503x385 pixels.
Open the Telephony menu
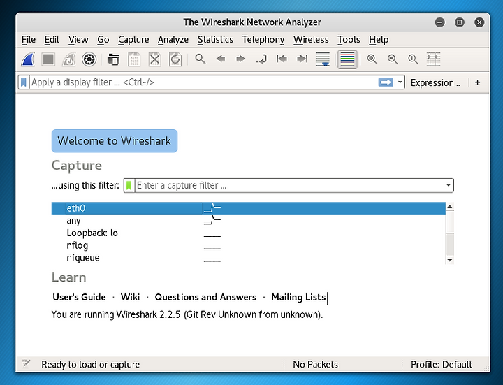click(x=263, y=39)
